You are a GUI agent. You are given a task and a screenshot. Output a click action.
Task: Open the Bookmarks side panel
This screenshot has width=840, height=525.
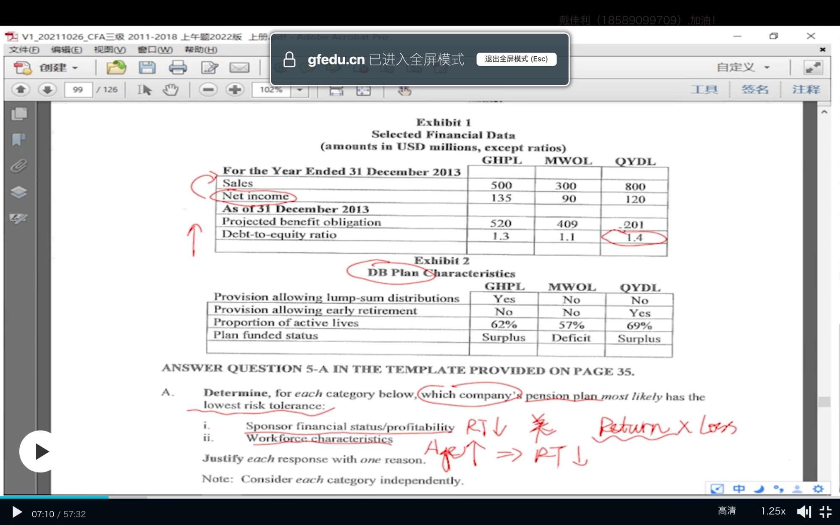point(19,139)
